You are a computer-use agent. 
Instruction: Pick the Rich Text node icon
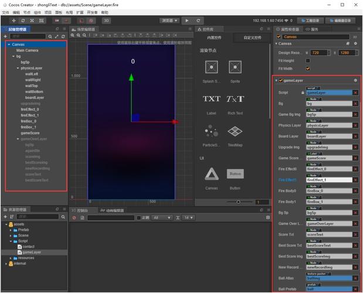coord(235,99)
